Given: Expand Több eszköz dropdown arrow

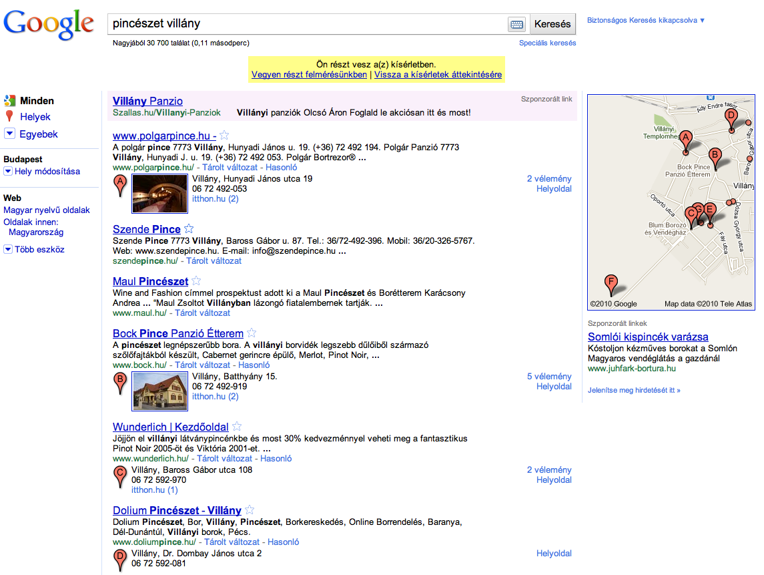Looking at the screenshot, I should [x=8, y=249].
